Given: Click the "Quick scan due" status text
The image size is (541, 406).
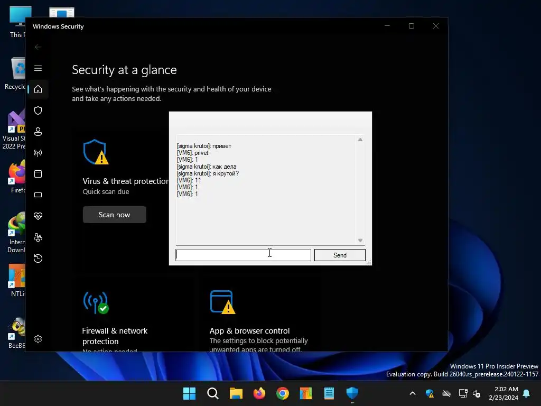Looking at the screenshot, I should (x=106, y=191).
